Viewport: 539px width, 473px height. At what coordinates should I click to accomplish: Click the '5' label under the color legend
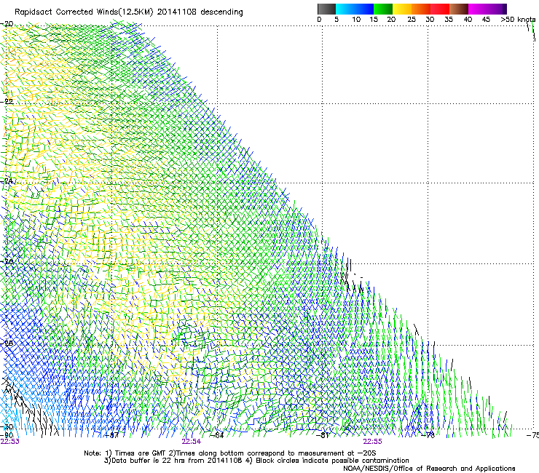337,20
